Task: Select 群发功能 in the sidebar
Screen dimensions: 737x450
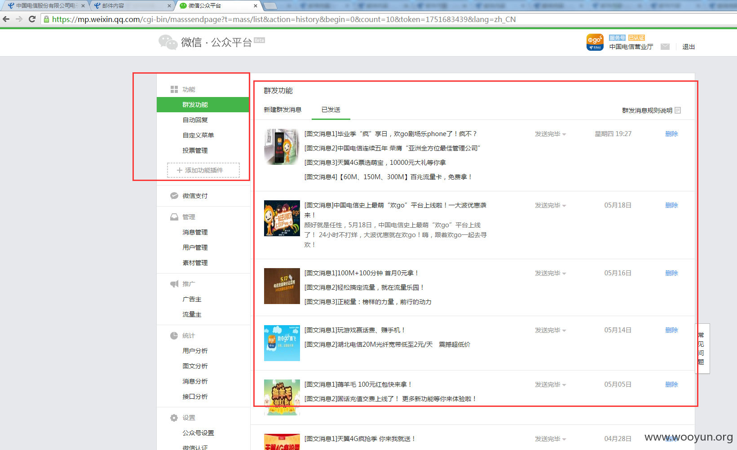Action: click(x=203, y=105)
